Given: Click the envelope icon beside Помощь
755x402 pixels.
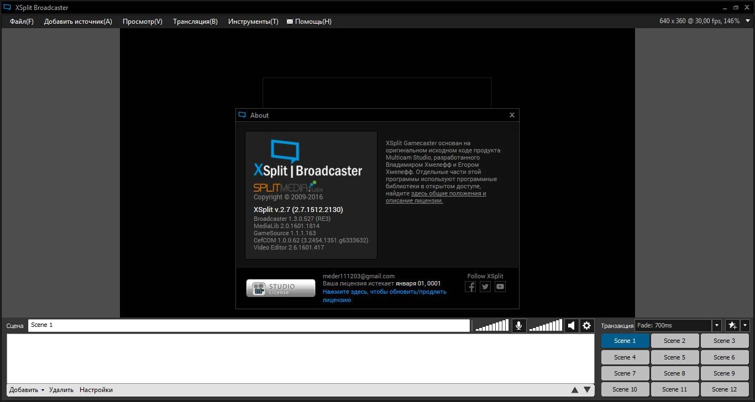Looking at the screenshot, I should (x=290, y=22).
